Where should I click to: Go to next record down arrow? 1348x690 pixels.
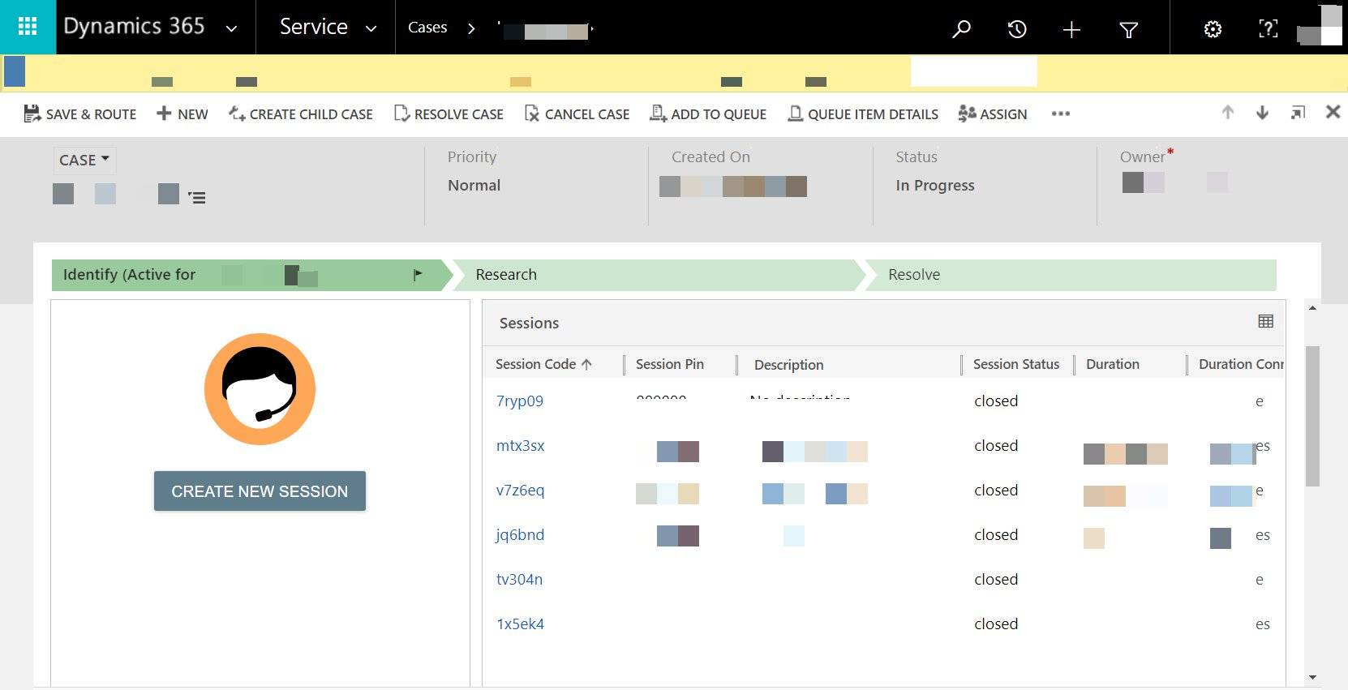click(1262, 113)
